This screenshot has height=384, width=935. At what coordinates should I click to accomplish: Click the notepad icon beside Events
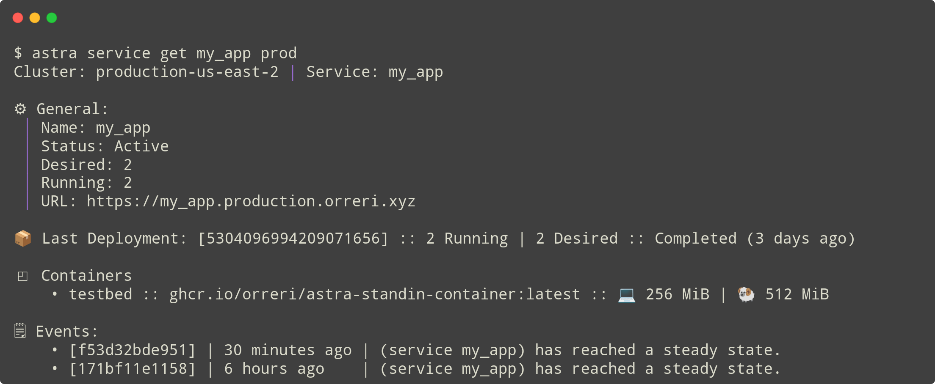point(20,331)
